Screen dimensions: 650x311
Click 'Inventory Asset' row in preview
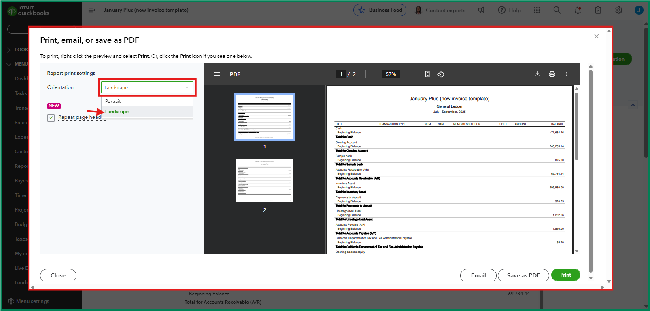(345, 184)
